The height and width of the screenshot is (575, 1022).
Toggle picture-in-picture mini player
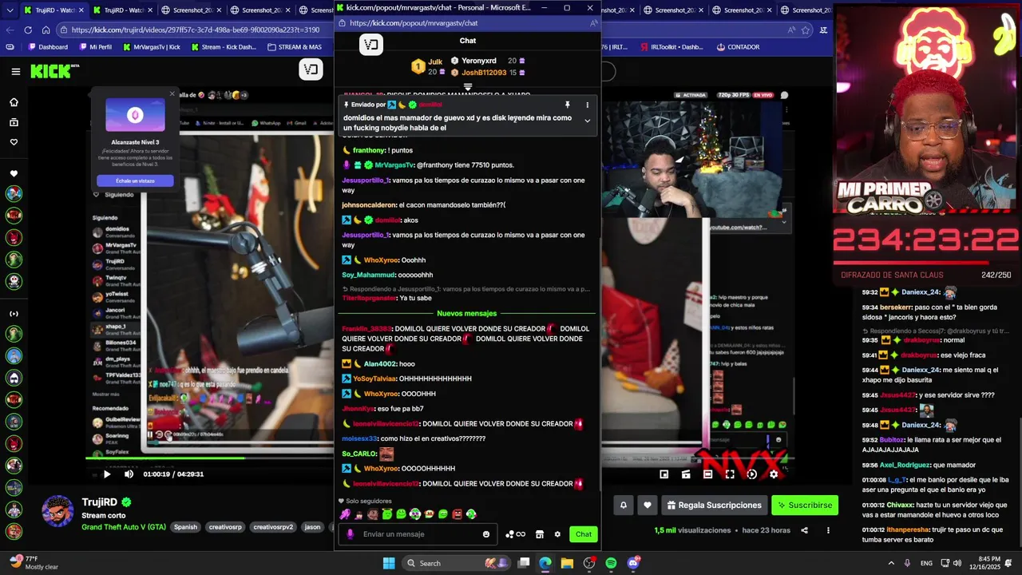(664, 474)
